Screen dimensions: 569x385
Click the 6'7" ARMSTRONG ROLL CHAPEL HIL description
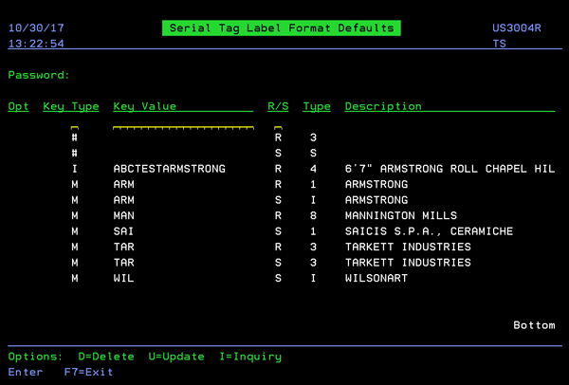450,169
